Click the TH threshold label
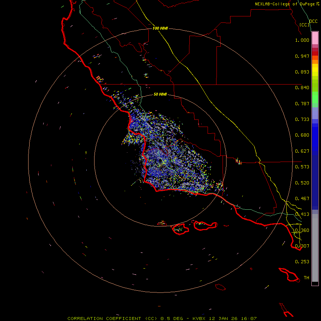321x321 pixels. (306, 278)
